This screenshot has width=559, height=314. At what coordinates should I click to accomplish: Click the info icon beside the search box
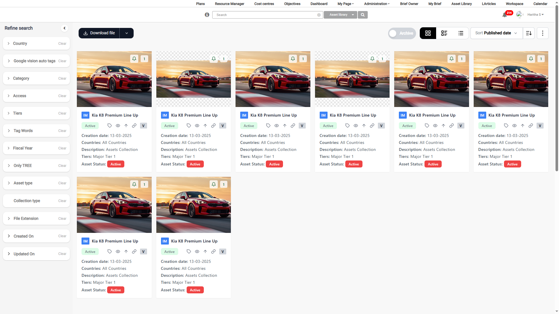(x=207, y=15)
